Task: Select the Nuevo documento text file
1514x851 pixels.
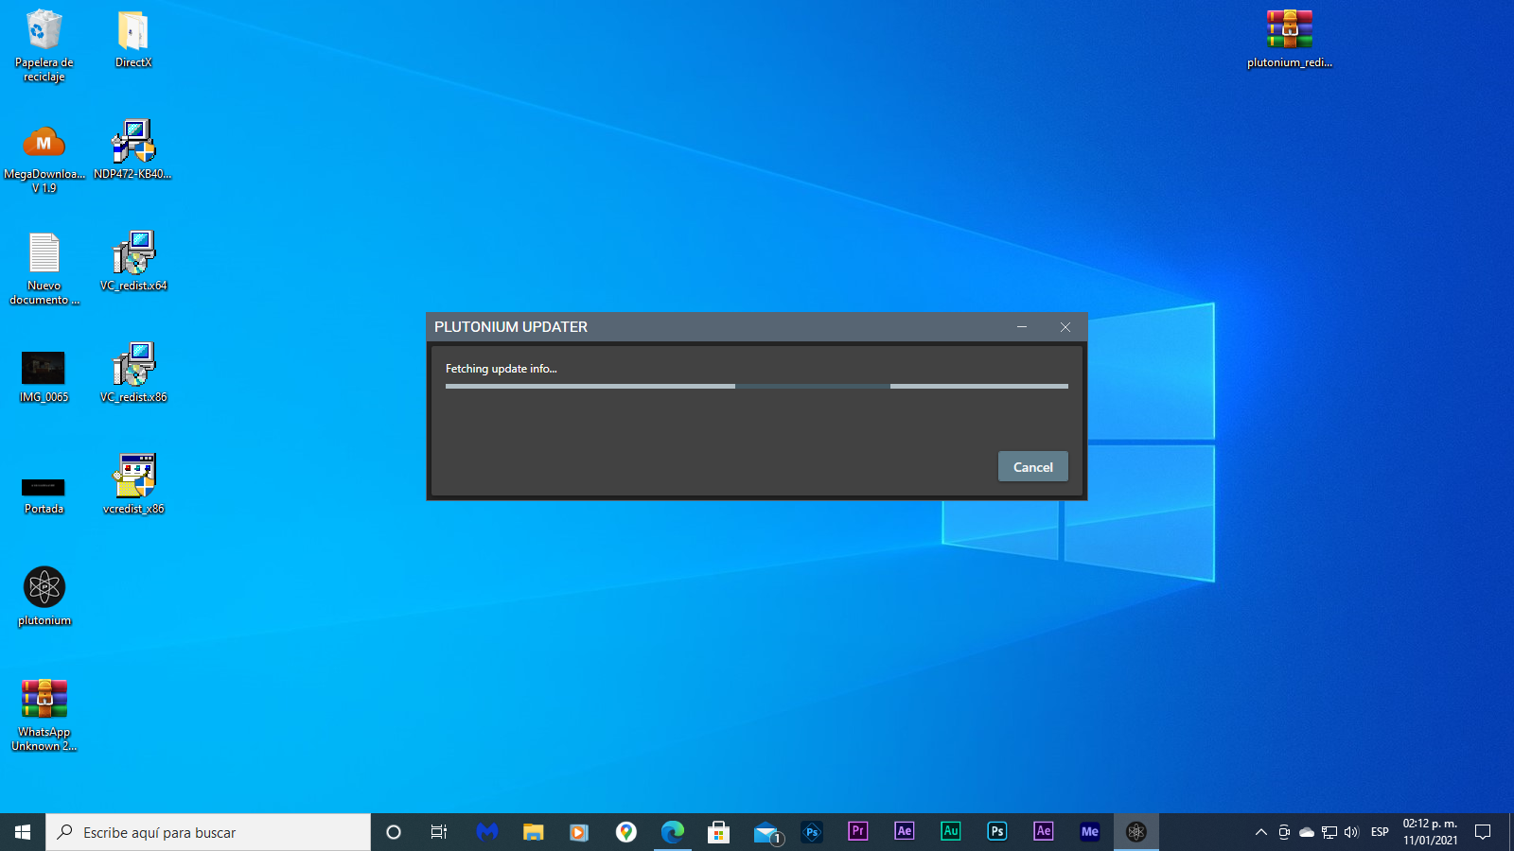Action: pos(44,269)
